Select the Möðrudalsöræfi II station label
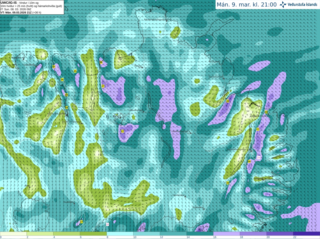 [x=181, y=131]
